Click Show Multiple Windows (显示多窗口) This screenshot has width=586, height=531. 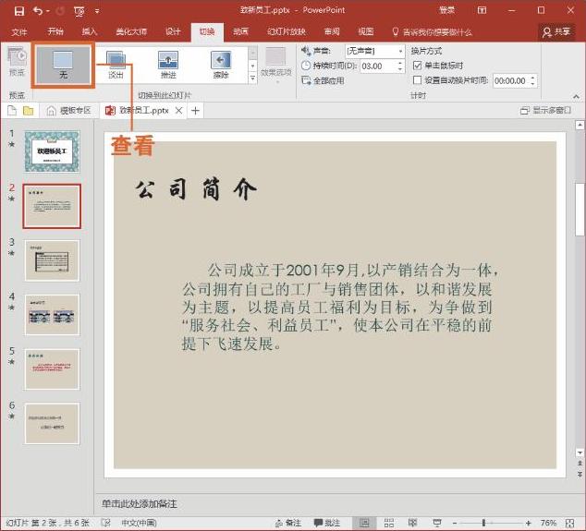pos(545,111)
